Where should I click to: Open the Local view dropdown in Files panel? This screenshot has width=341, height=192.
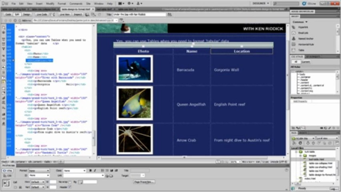327,138
